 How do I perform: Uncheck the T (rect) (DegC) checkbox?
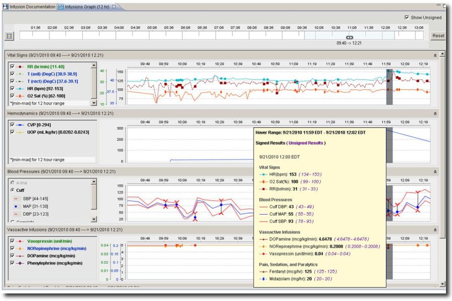pyautogui.click(x=12, y=81)
